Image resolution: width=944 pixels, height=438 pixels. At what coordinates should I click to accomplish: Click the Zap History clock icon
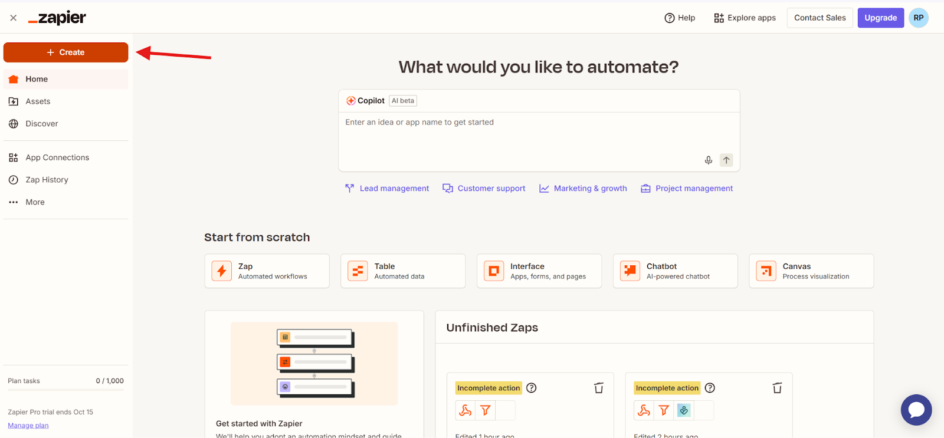click(14, 180)
